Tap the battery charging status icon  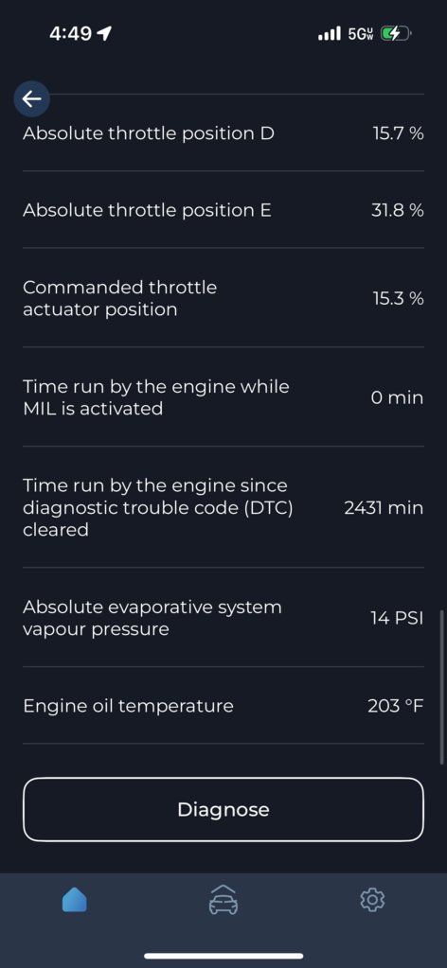(395, 34)
